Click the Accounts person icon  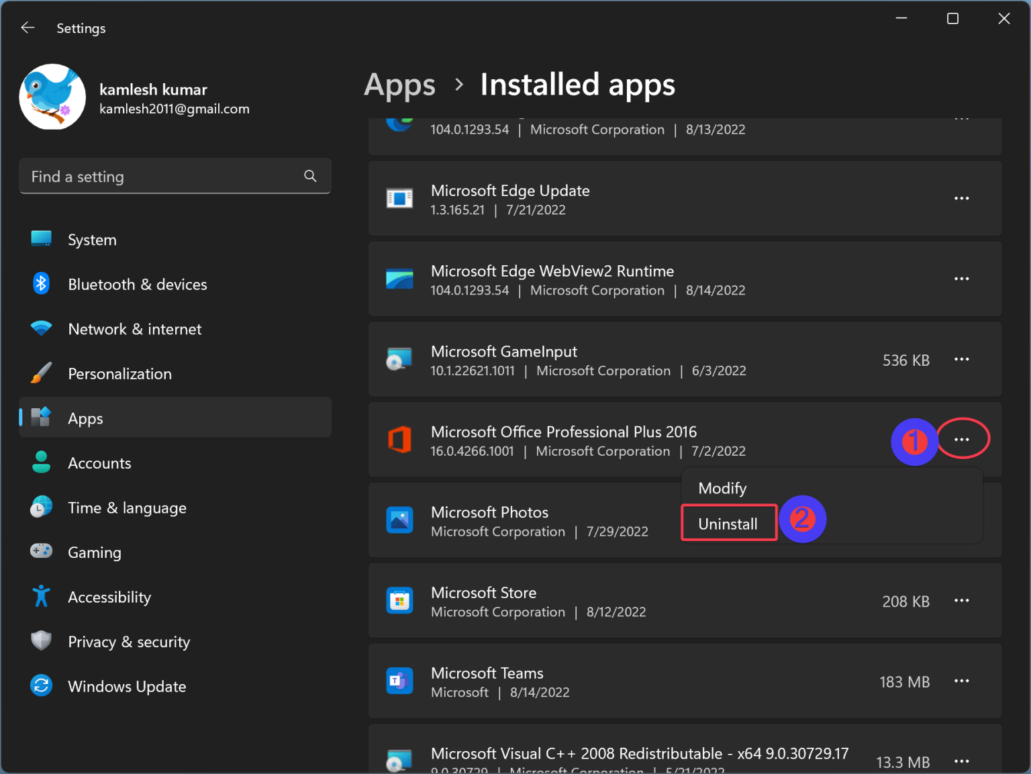coord(41,462)
